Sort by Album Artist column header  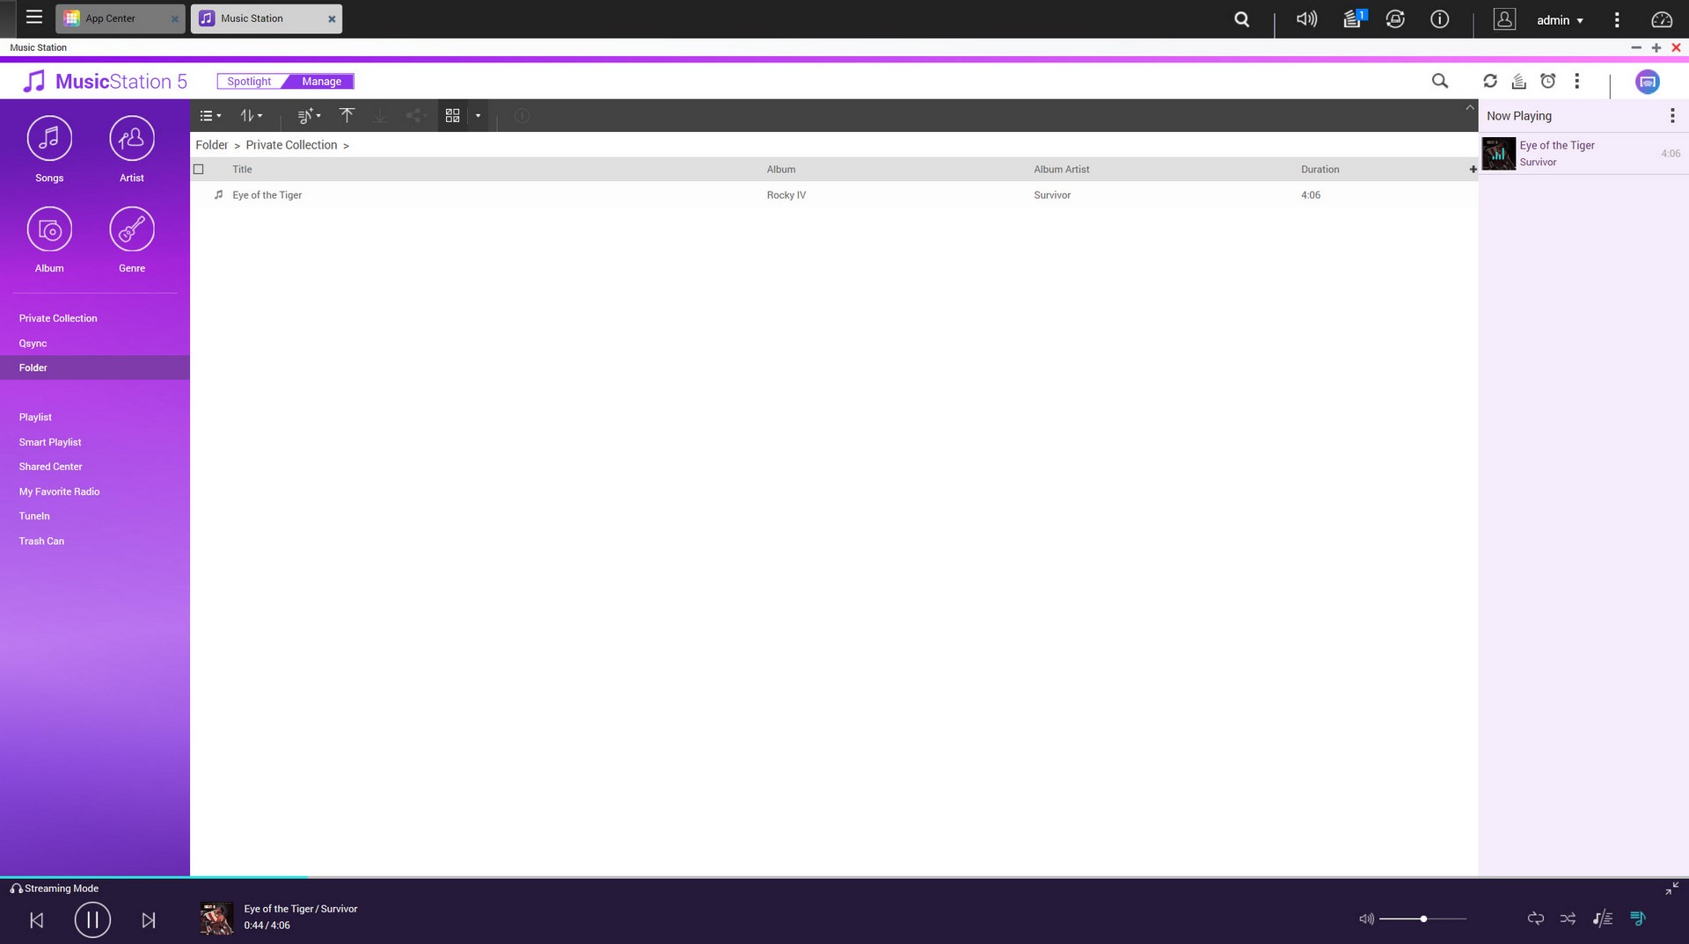click(x=1061, y=170)
